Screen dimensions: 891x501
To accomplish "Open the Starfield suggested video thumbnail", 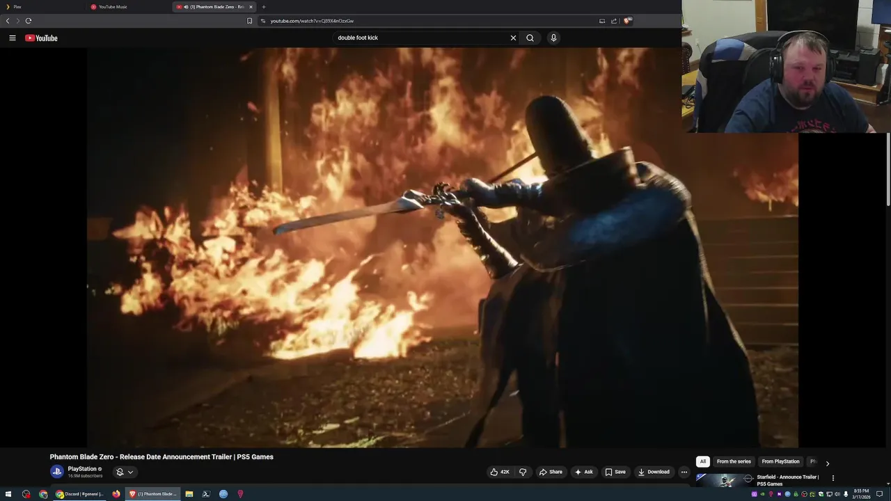I will pyautogui.click(x=725, y=480).
